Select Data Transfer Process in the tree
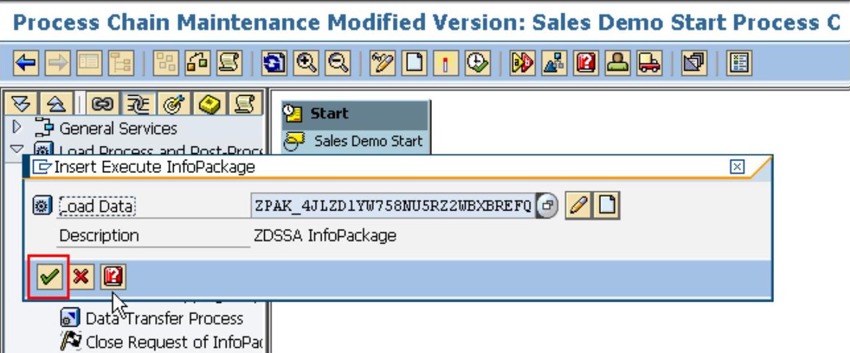 pyautogui.click(x=164, y=318)
